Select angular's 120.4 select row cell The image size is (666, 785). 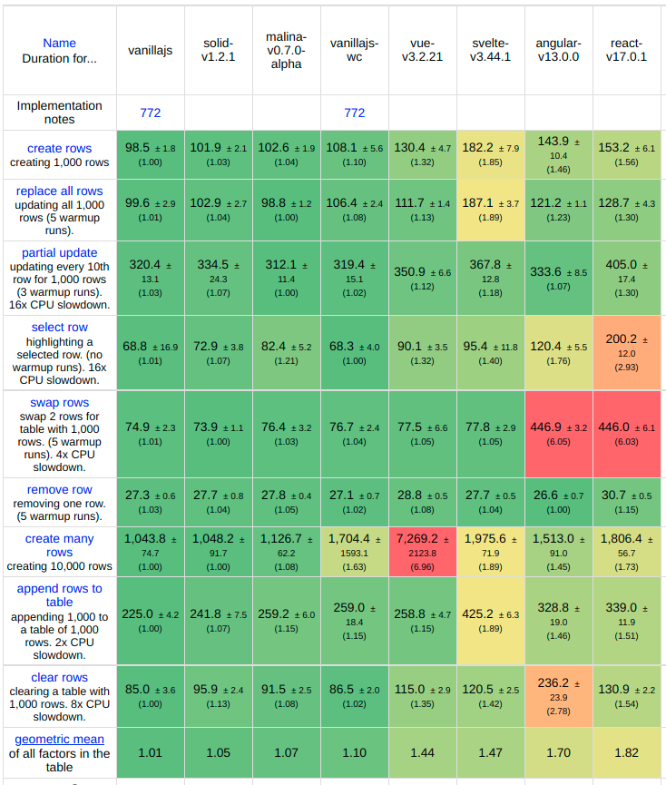pos(558,352)
